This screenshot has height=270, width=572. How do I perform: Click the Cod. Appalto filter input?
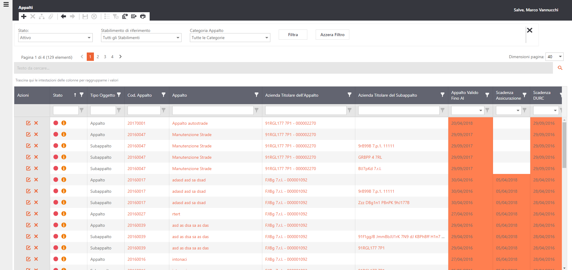coord(144,110)
